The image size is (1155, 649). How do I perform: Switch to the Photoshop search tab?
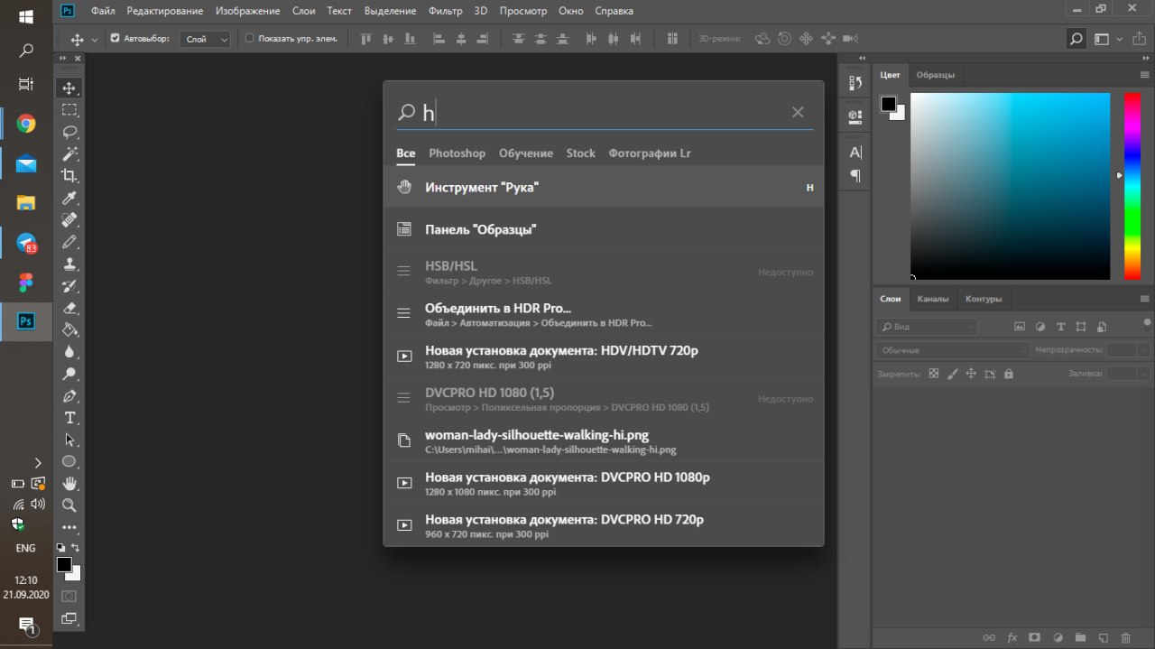pos(457,153)
